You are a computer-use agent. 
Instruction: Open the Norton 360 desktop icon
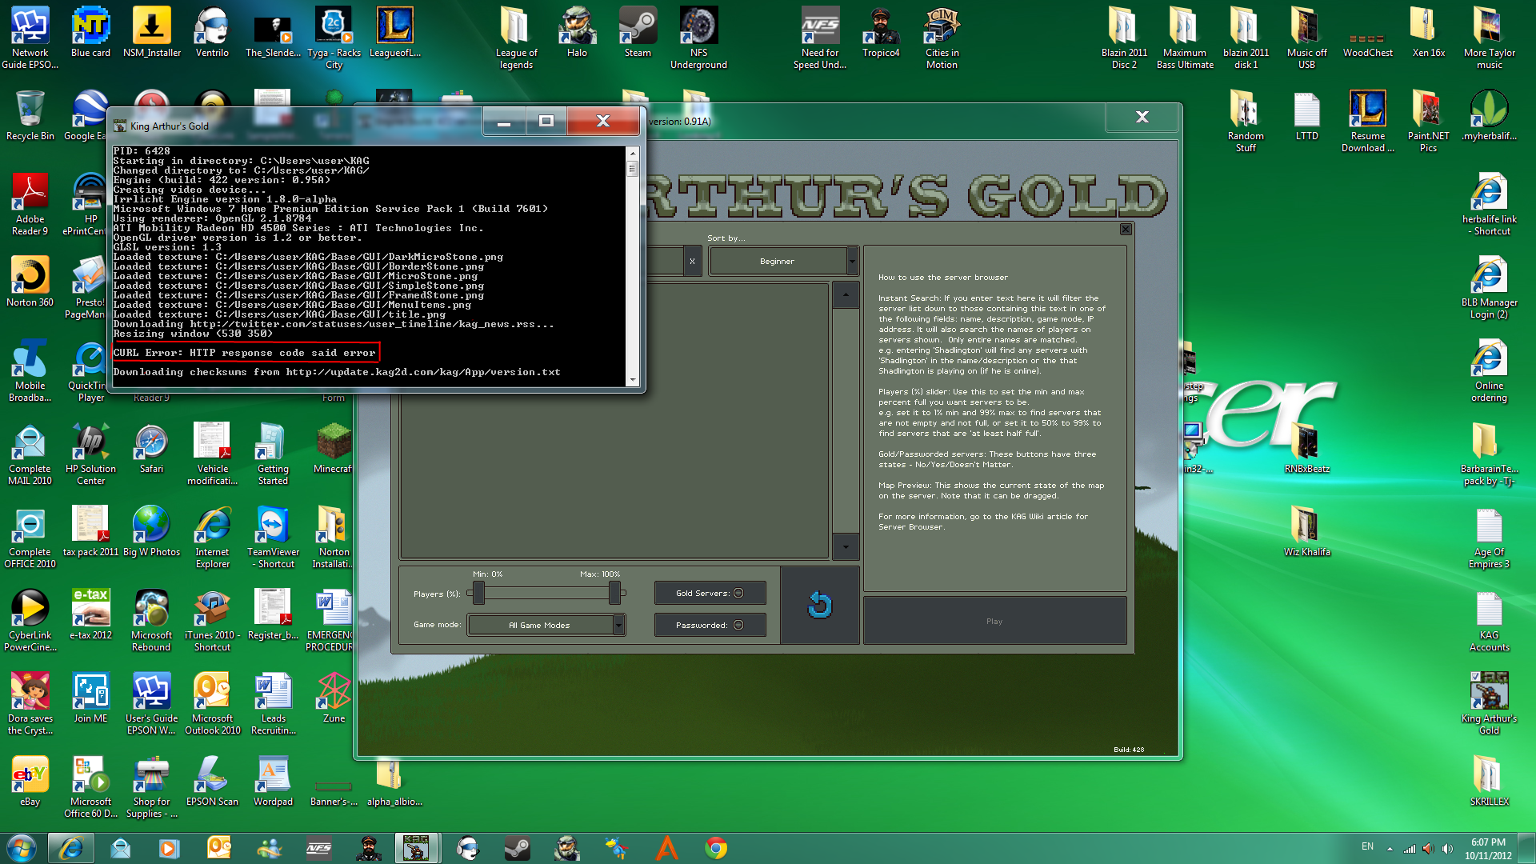pos(30,282)
